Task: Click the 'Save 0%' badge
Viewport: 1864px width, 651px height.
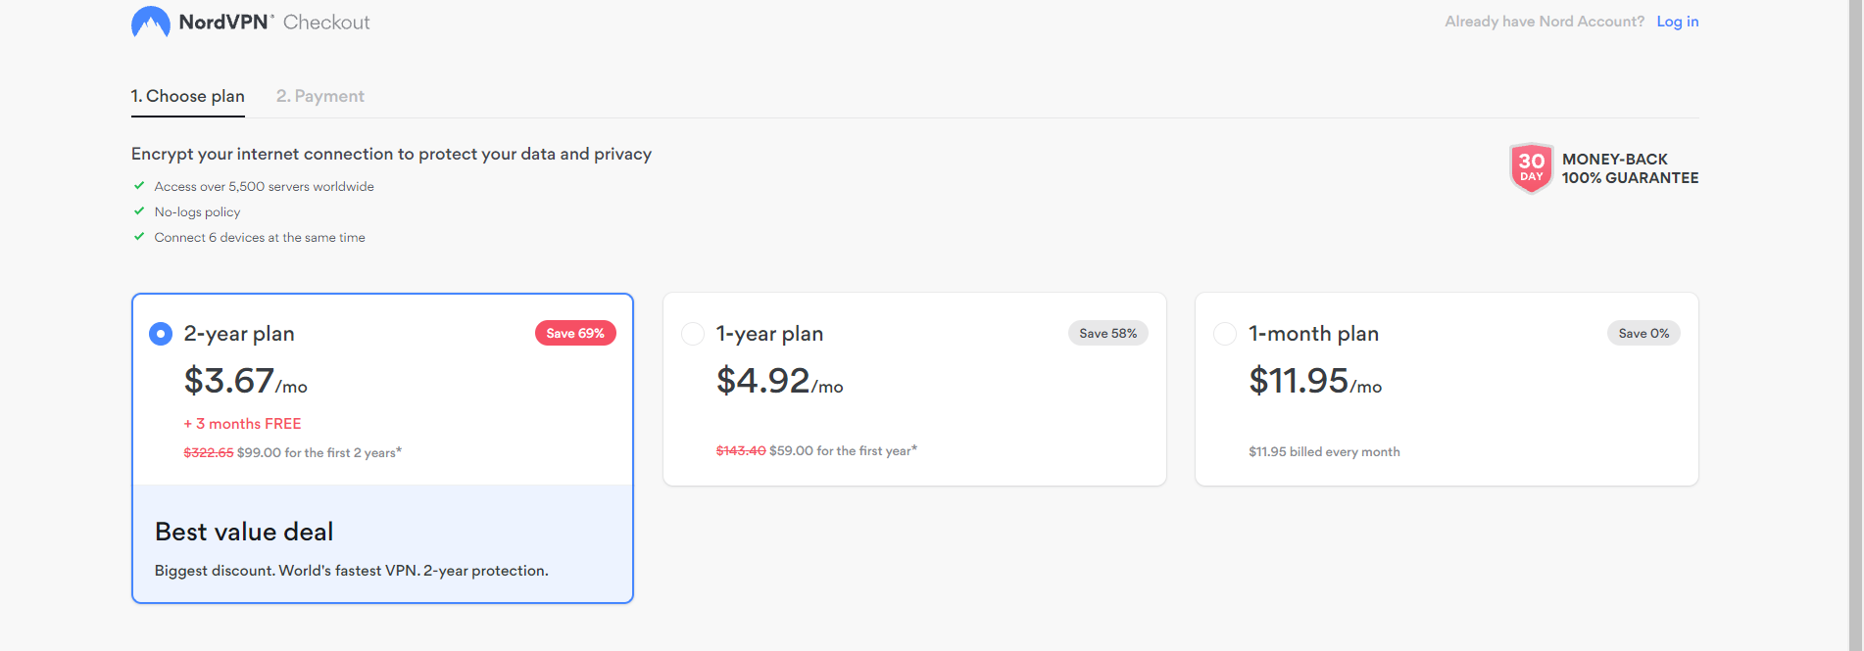Action: click(1643, 333)
